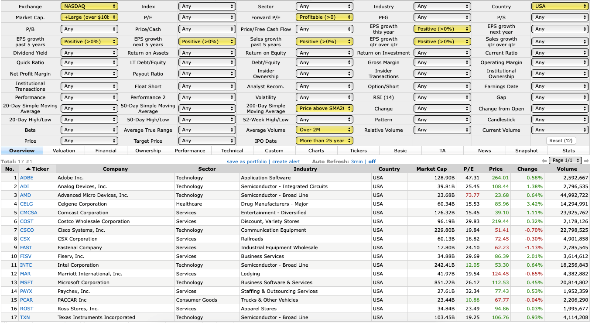Open the Dividend Yield dropdown
This screenshot has height=323, width=592.
point(89,52)
